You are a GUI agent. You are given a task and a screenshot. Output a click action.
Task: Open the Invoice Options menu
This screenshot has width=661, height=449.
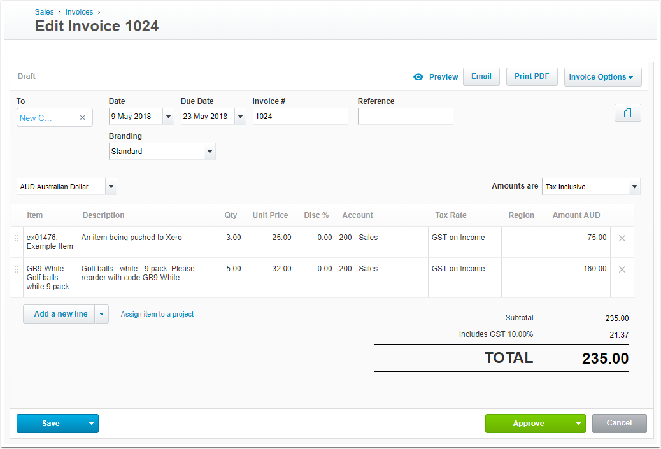pos(603,76)
